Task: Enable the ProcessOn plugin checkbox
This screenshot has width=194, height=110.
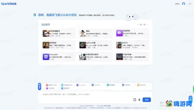Action: click(x=75, y=85)
